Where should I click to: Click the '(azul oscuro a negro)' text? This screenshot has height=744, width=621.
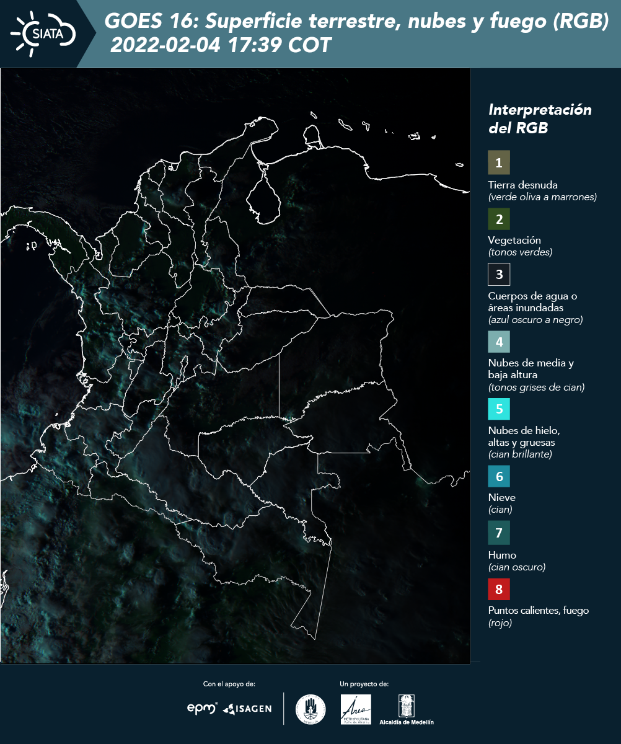[x=535, y=320]
